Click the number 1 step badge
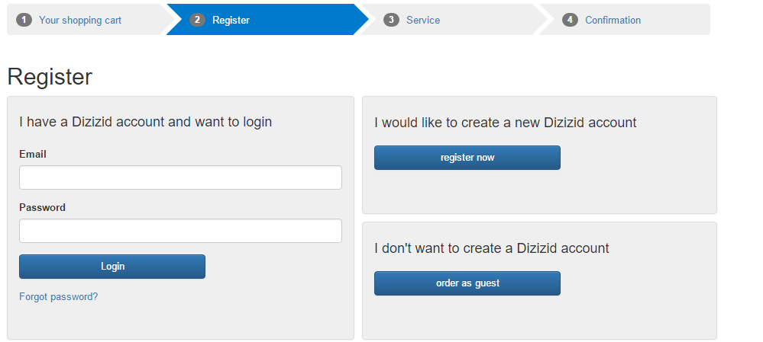Screen dimensions: 763x342 pyautogui.click(x=24, y=20)
